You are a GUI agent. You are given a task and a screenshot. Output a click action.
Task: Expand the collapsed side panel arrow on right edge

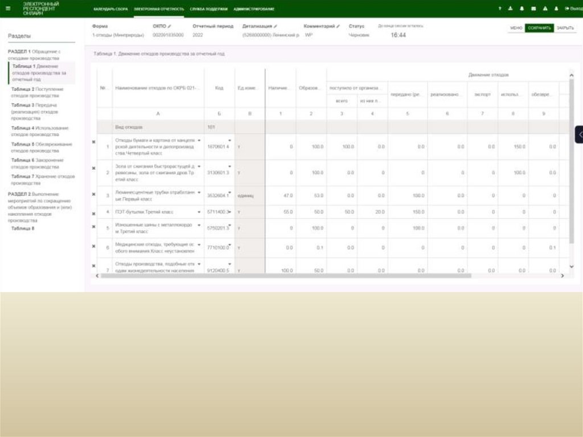pos(579,134)
